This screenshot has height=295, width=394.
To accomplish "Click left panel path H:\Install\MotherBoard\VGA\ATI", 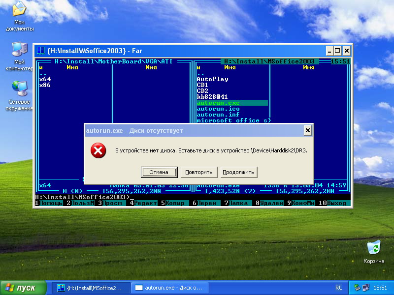I will pos(114,61).
